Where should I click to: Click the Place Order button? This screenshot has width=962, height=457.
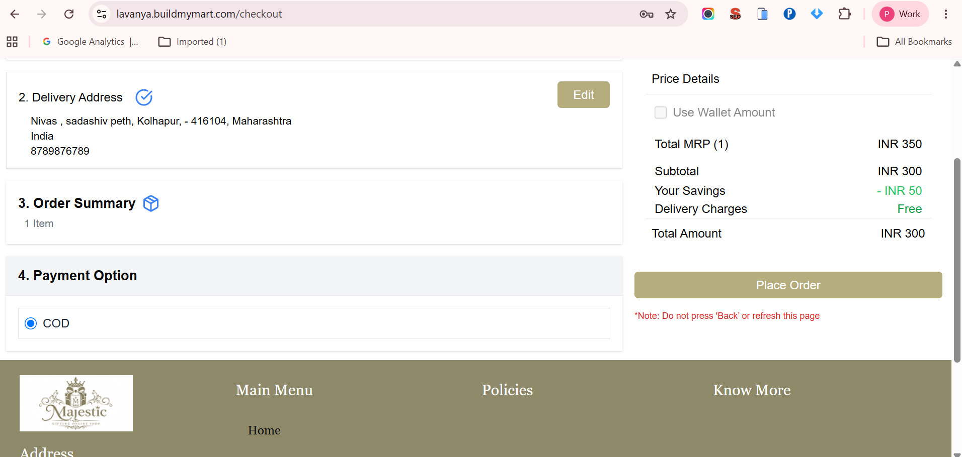788,285
